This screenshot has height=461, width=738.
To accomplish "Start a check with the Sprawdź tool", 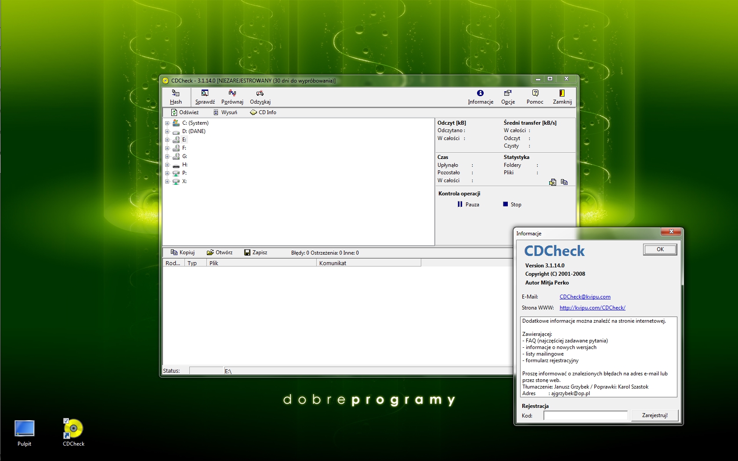I will click(x=204, y=97).
